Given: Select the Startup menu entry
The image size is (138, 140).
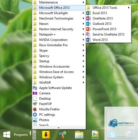Looking at the screenshot, I should click(x=59, y=61).
